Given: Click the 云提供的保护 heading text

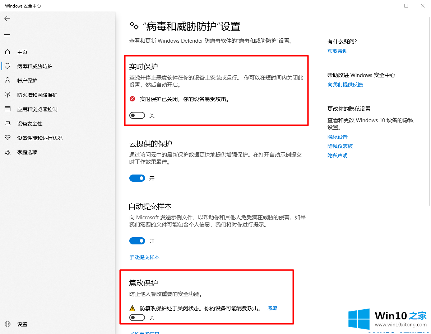Looking at the screenshot, I should pyautogui.click(x=150, y=144).
